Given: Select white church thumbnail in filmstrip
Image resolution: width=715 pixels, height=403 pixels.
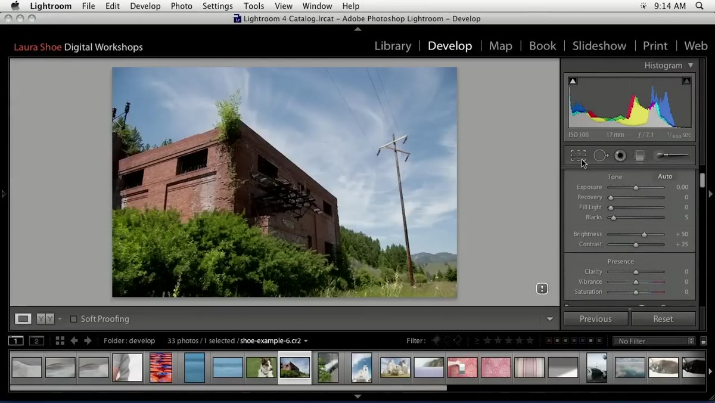Looking at the screenshot, I should pyautogui.click(x=362, y=367).
